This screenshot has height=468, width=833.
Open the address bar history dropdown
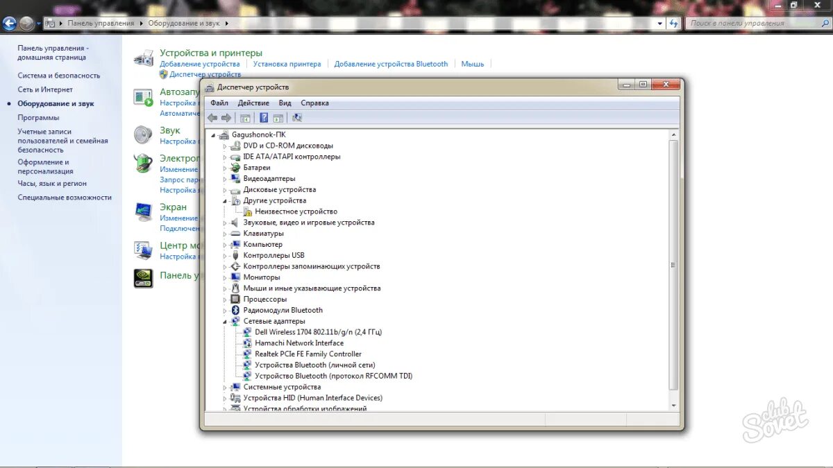(660, 23)
